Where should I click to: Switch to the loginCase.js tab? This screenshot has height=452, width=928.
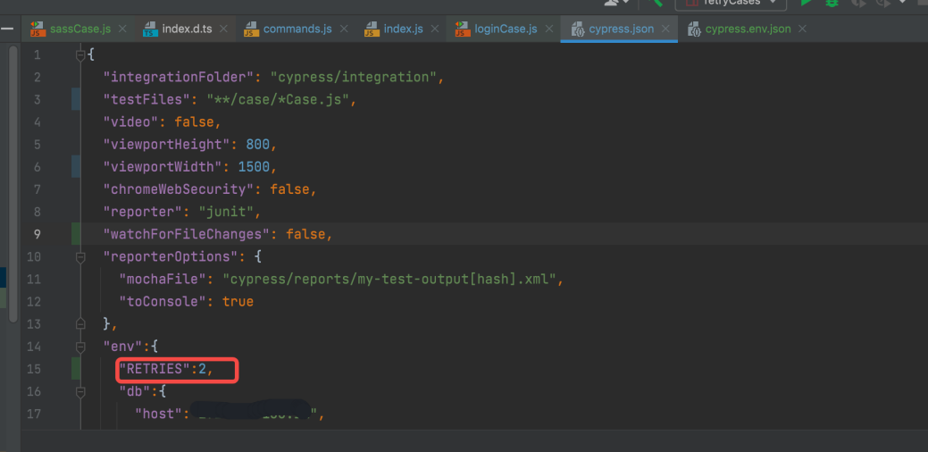[506, 29]
